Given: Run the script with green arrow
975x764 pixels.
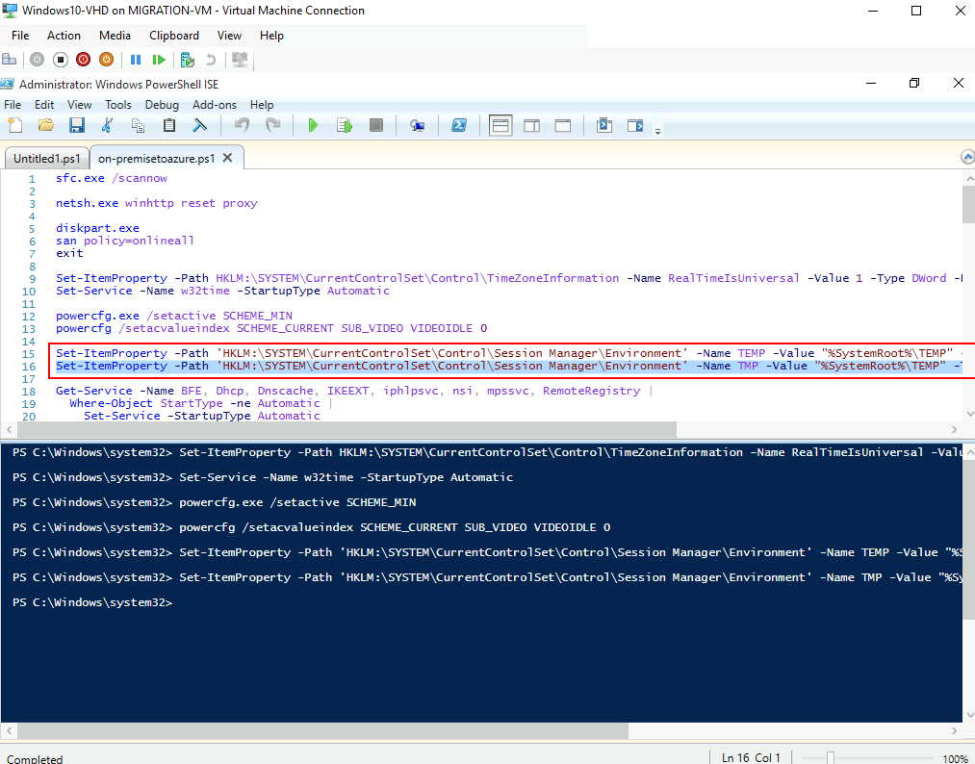Looking at the screenshot, I should tap(314, 126).
